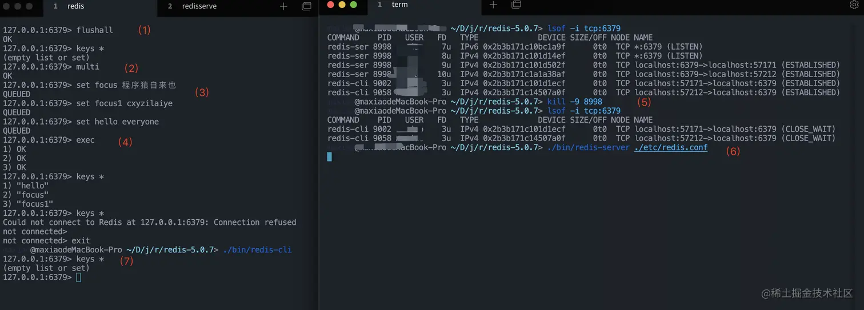Viewport: 864px width, 310px height.
Task: Click "localhost:57212->localhost:6379 (CLOSE_WAIT)" entry
Action: [x=735, y=138]
